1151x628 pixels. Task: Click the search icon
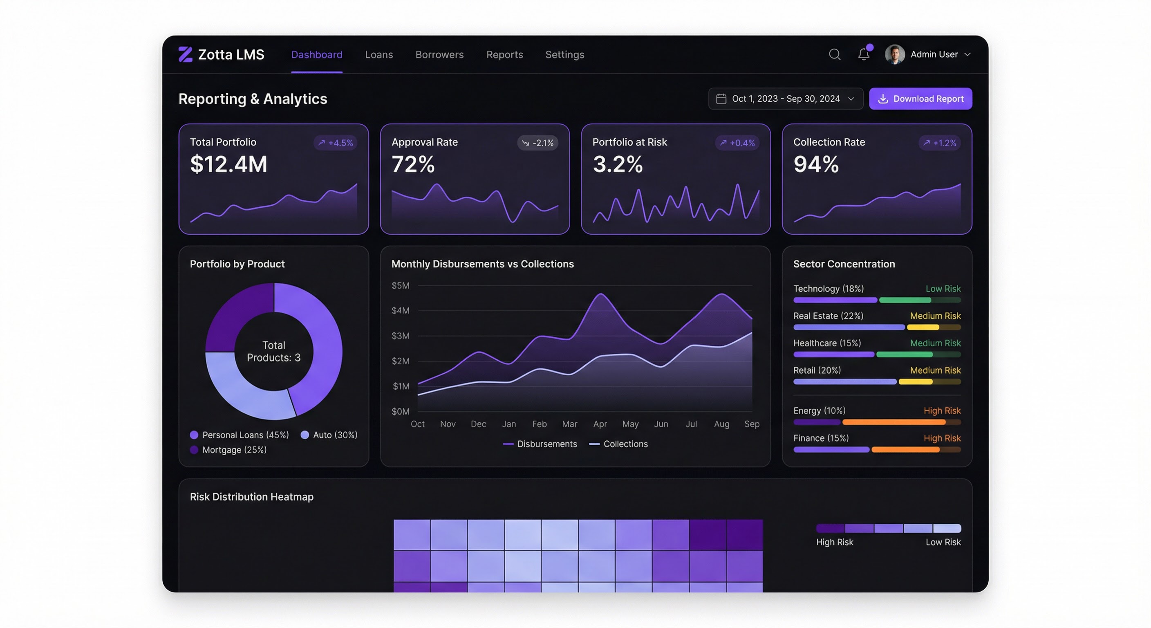(x=834, y=54)
